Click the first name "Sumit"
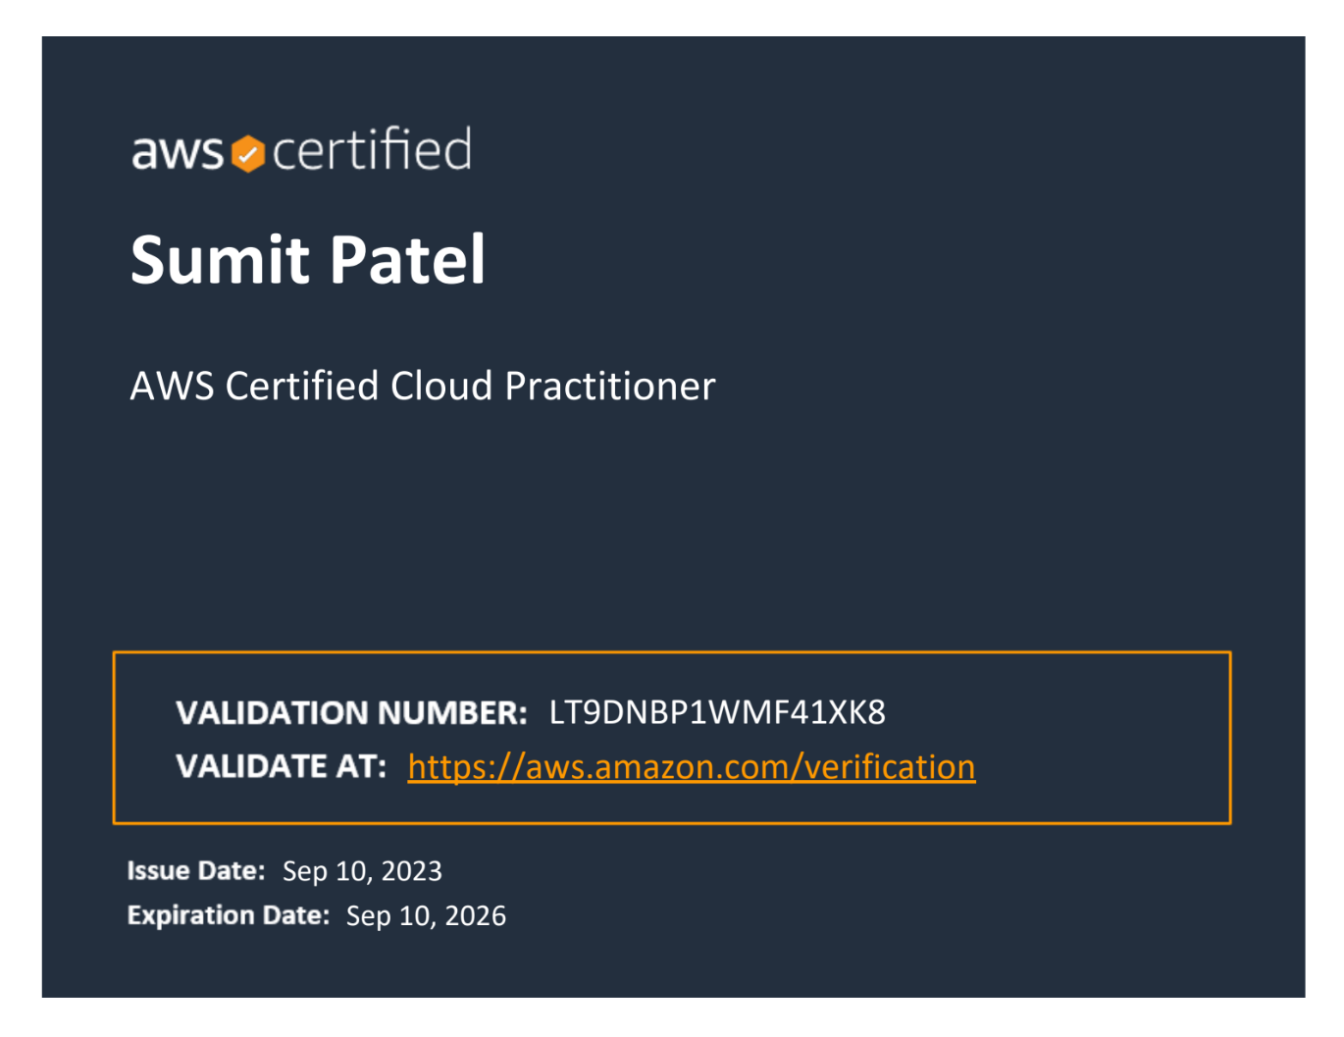 coord(220,260)
